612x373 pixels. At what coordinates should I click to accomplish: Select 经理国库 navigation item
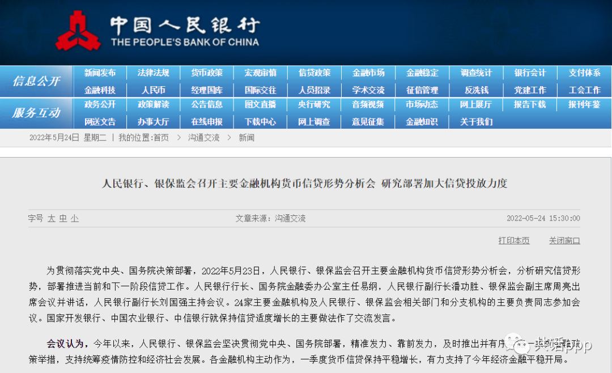point(207,90)
